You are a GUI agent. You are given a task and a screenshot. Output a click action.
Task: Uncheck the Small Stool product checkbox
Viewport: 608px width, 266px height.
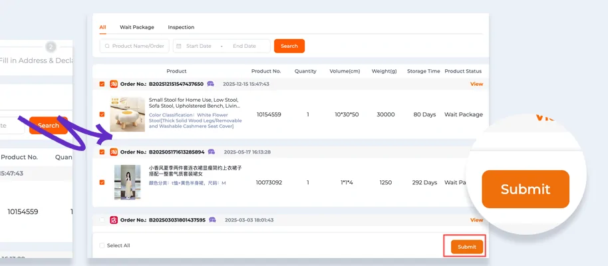pos(102,114)
